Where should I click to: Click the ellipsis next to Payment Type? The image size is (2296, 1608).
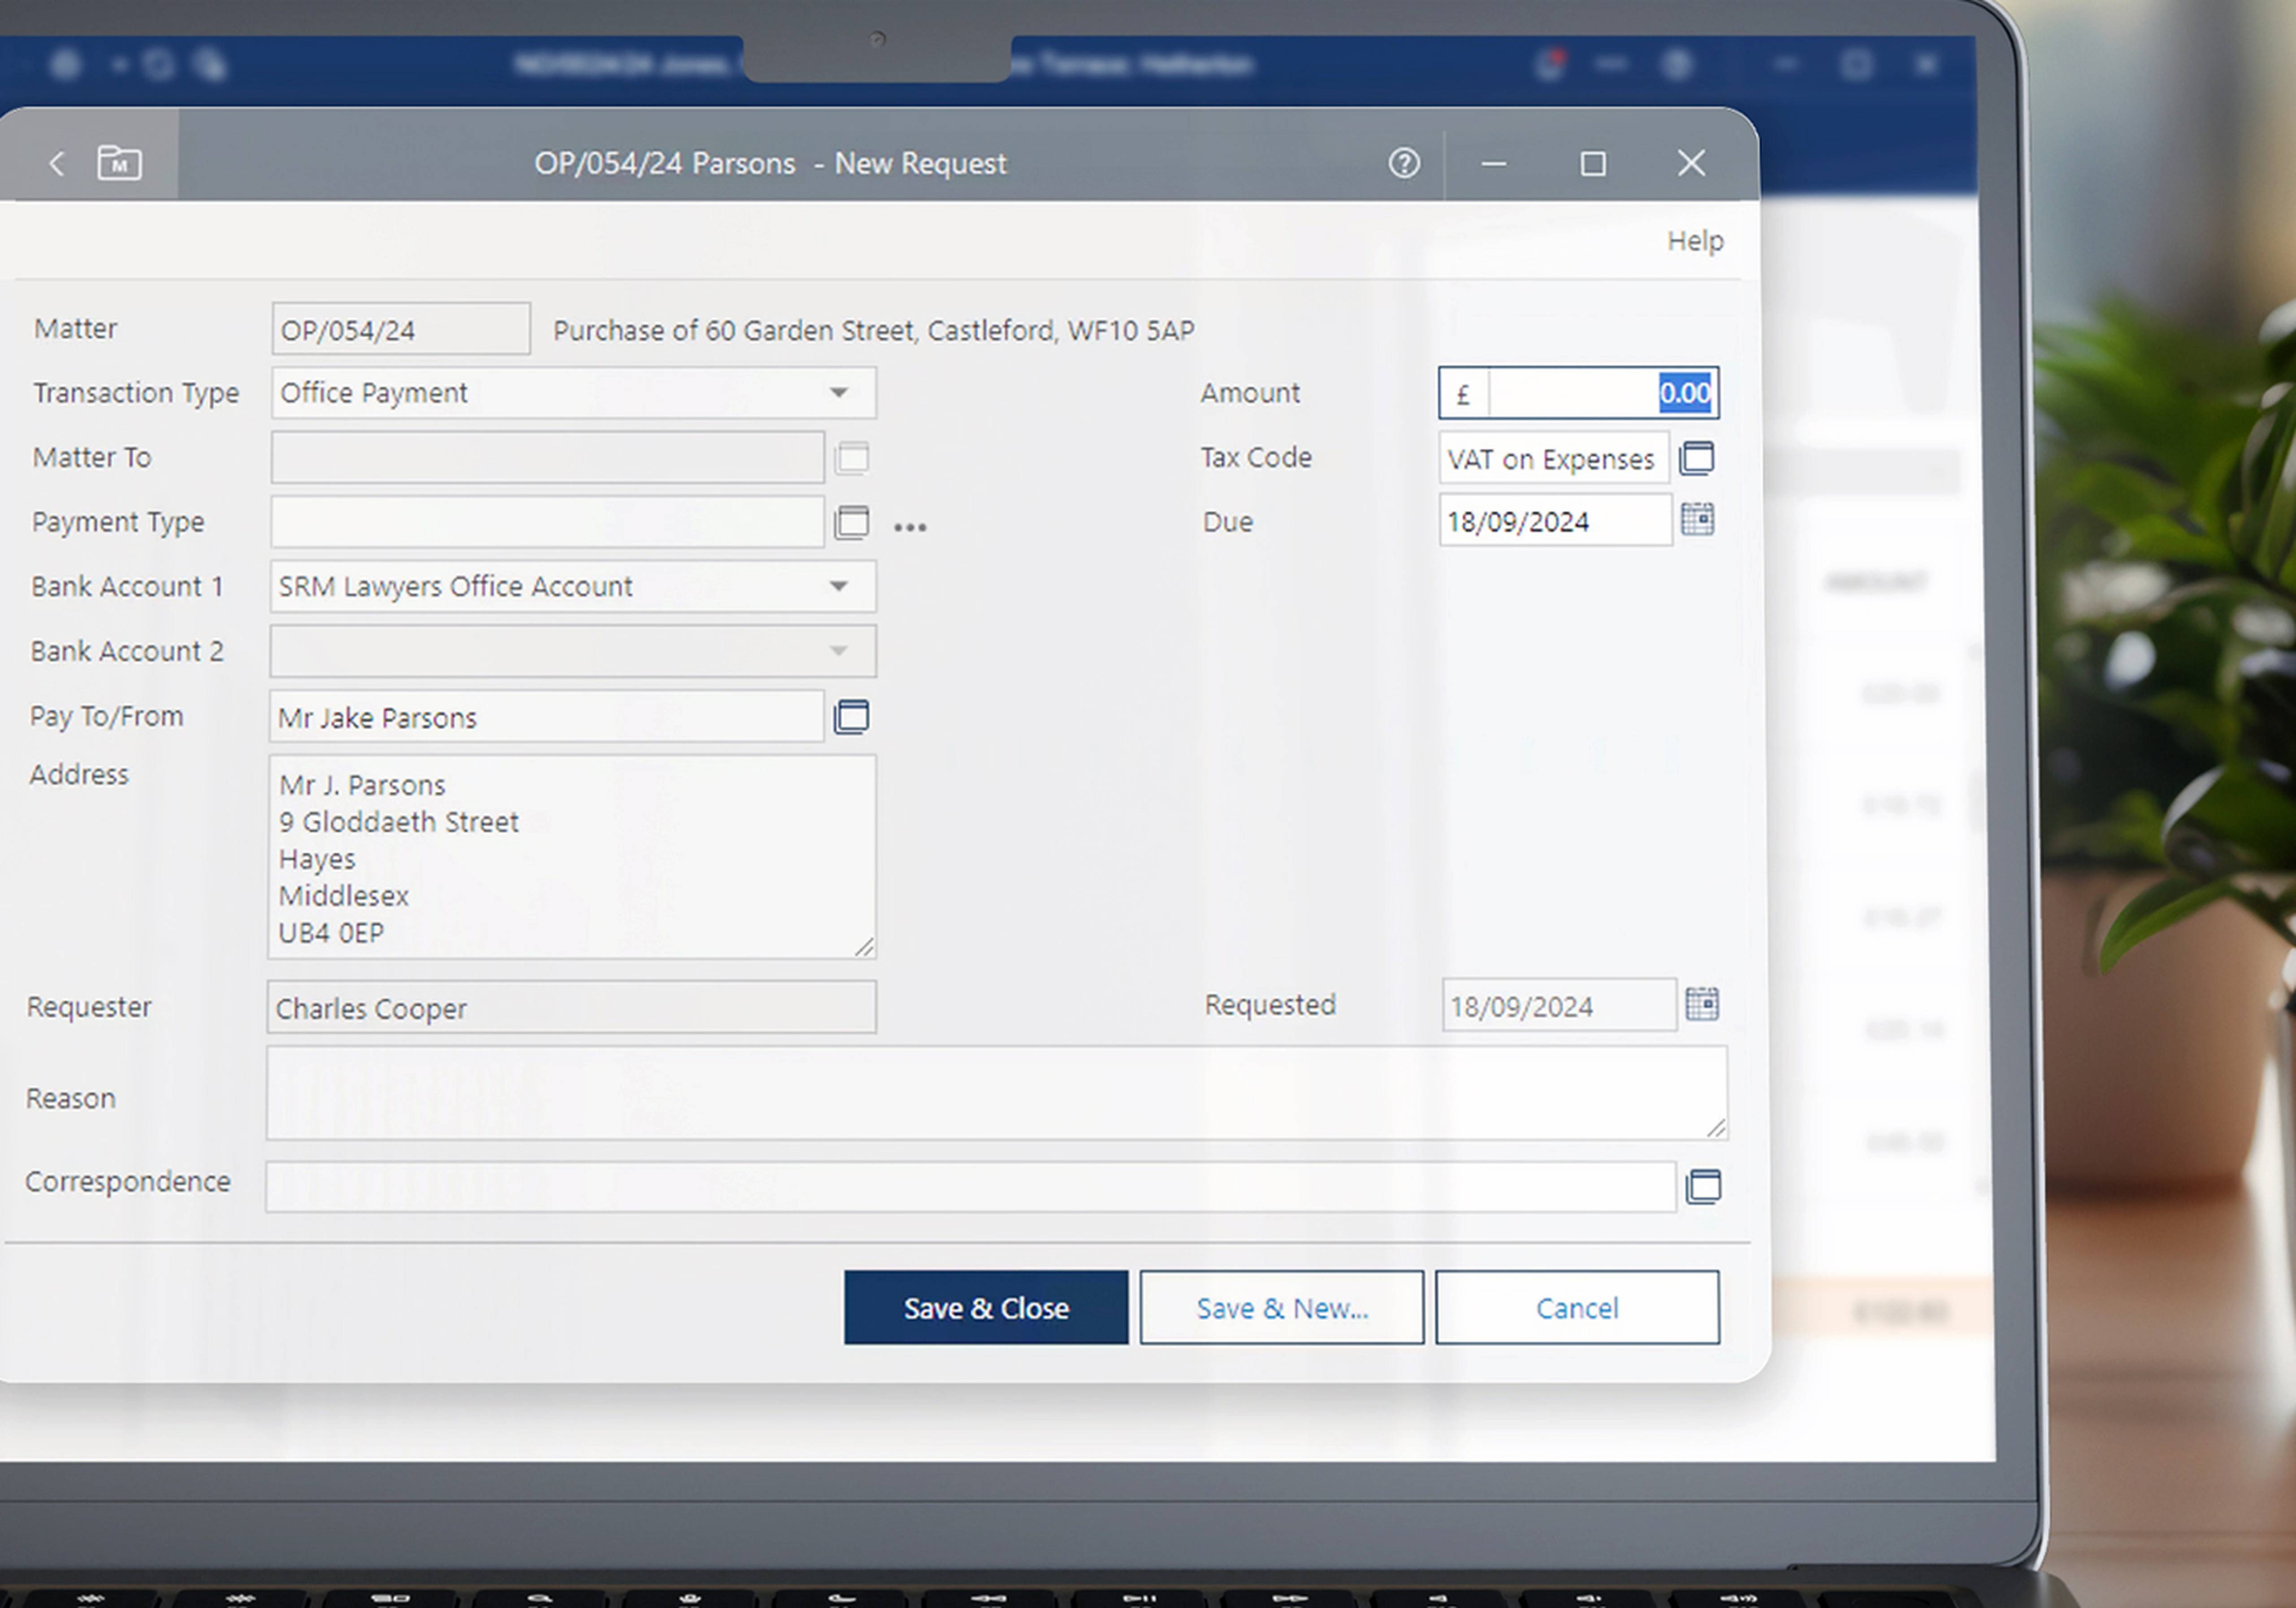[x=910, y=526]
